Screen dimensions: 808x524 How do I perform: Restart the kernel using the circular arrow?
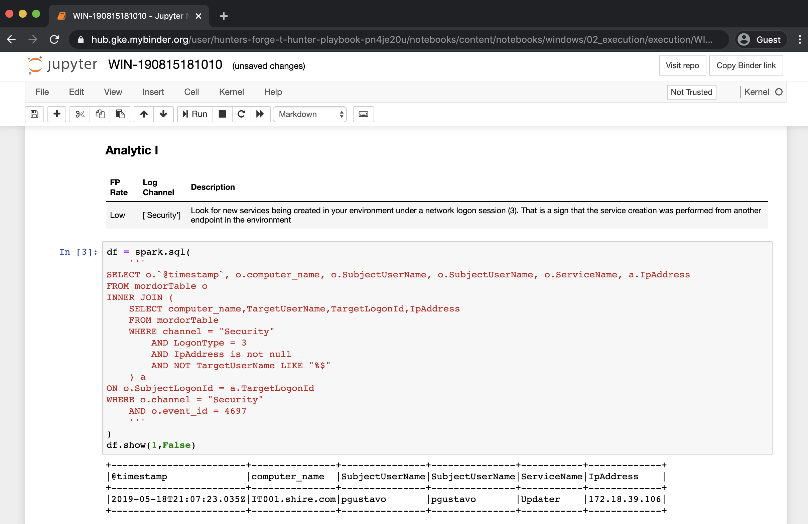[x=241, y=114]
